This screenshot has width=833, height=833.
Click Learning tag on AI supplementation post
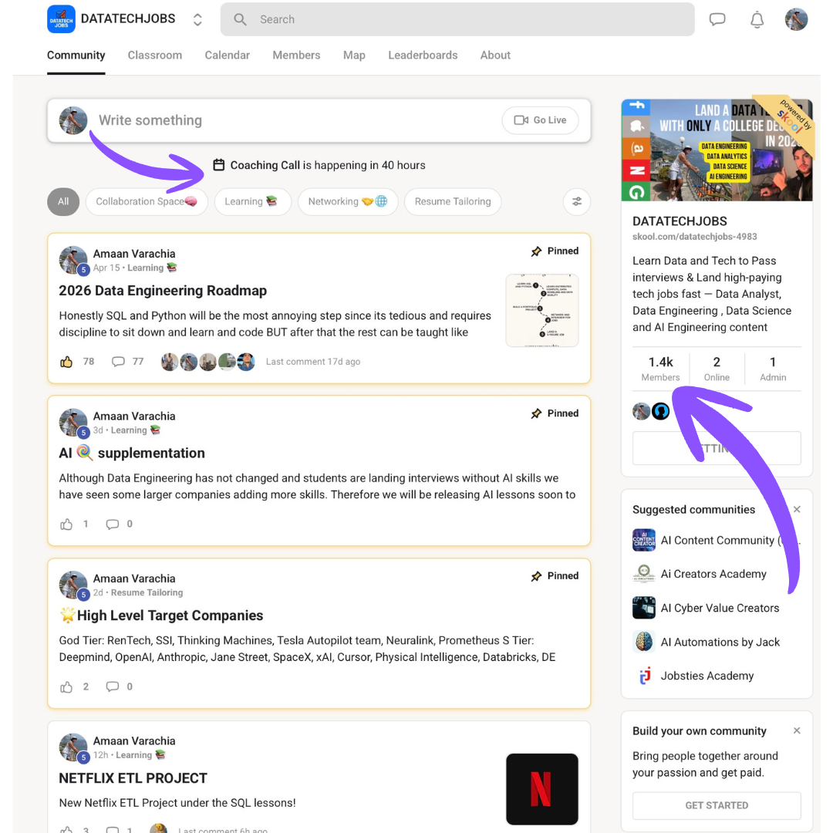click(136, 430)
